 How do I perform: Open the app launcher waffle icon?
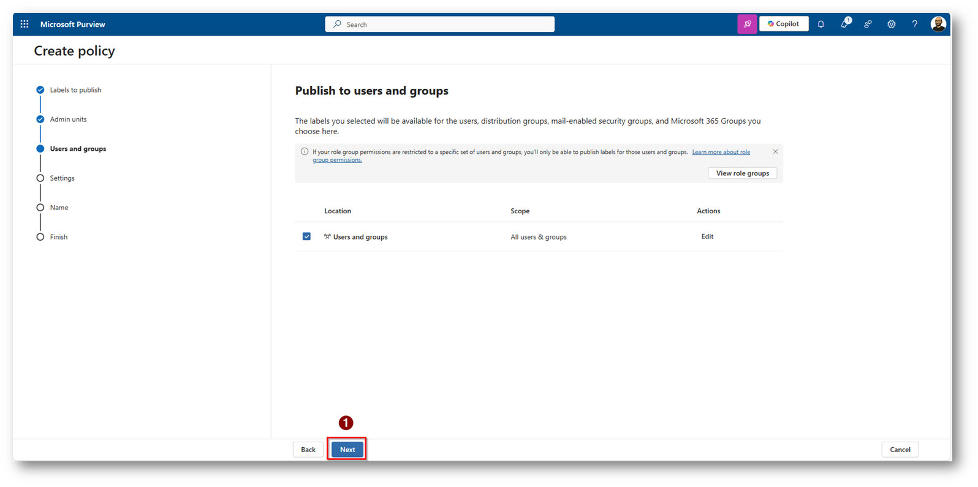25,25
